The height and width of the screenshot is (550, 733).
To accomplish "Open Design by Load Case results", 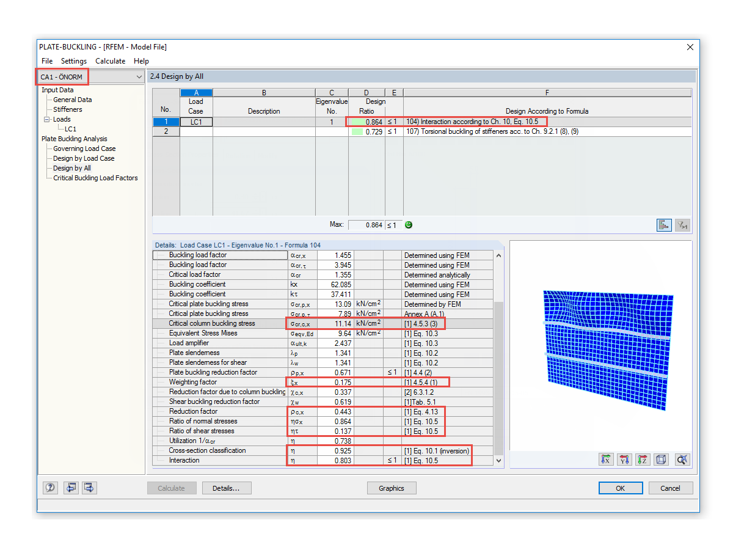I will point(84,158).
